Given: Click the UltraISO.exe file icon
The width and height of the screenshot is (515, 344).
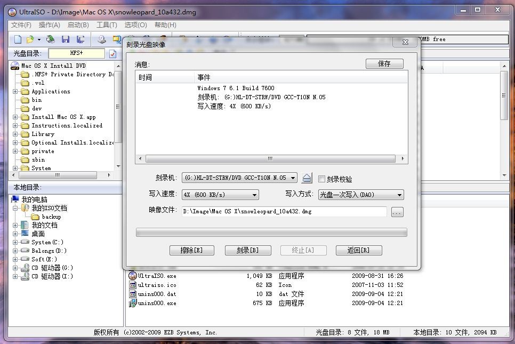Looking at the screenshot, I should click(133, 276).
